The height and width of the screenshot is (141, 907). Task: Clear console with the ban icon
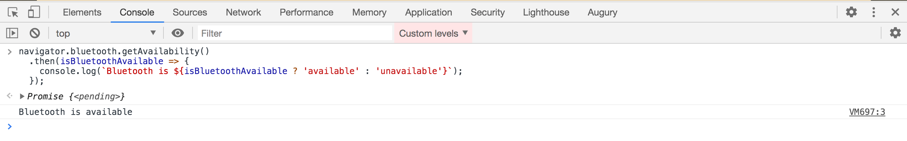point(35,33)
